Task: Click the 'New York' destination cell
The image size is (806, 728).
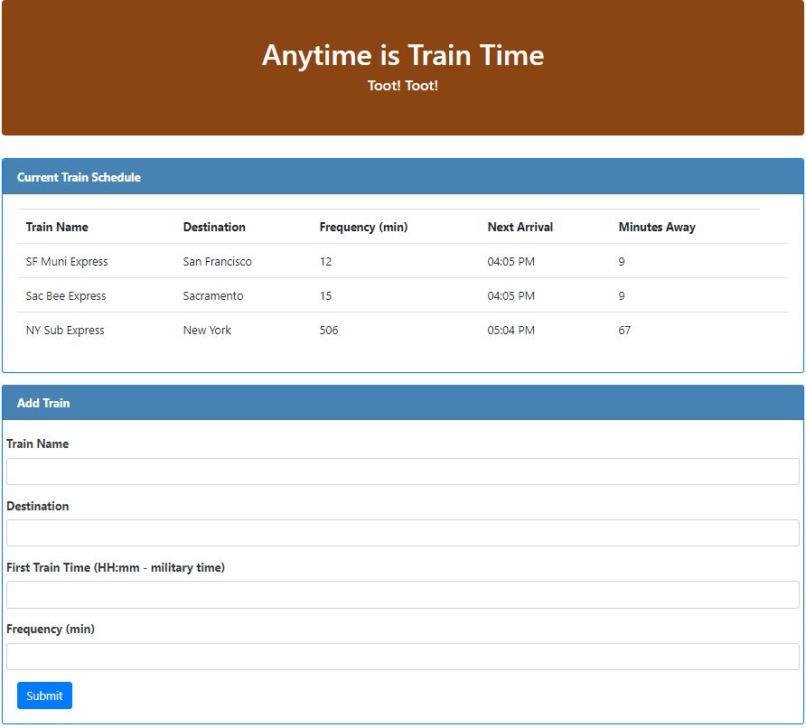Action: tap(207, 330)
